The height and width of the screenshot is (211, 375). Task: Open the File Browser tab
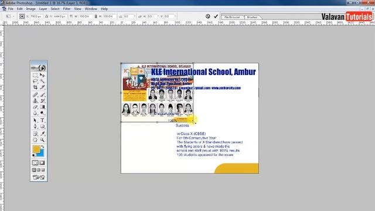[232, 17]
